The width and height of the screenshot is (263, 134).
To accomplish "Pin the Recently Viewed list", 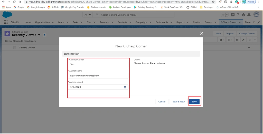I will click(x=45, y=35).
